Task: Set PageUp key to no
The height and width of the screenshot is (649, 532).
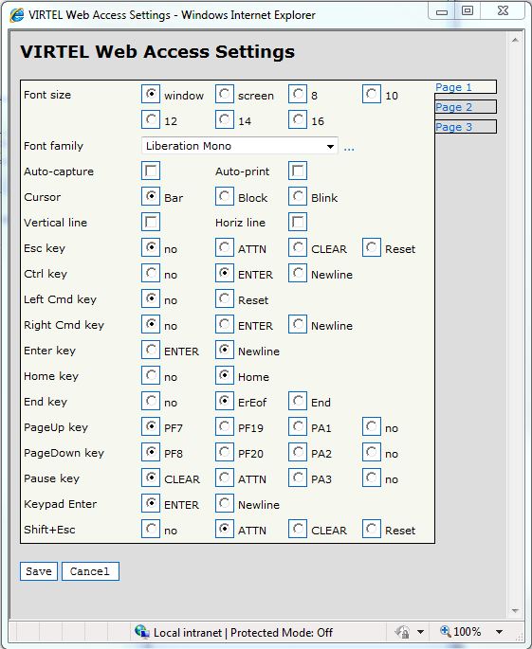Action: tap(371, 426)
